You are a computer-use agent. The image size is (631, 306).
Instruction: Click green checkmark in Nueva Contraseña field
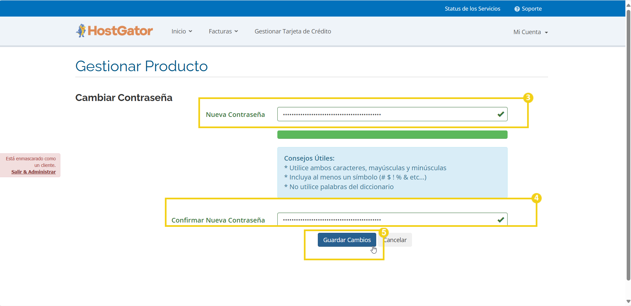coord(501,114)
